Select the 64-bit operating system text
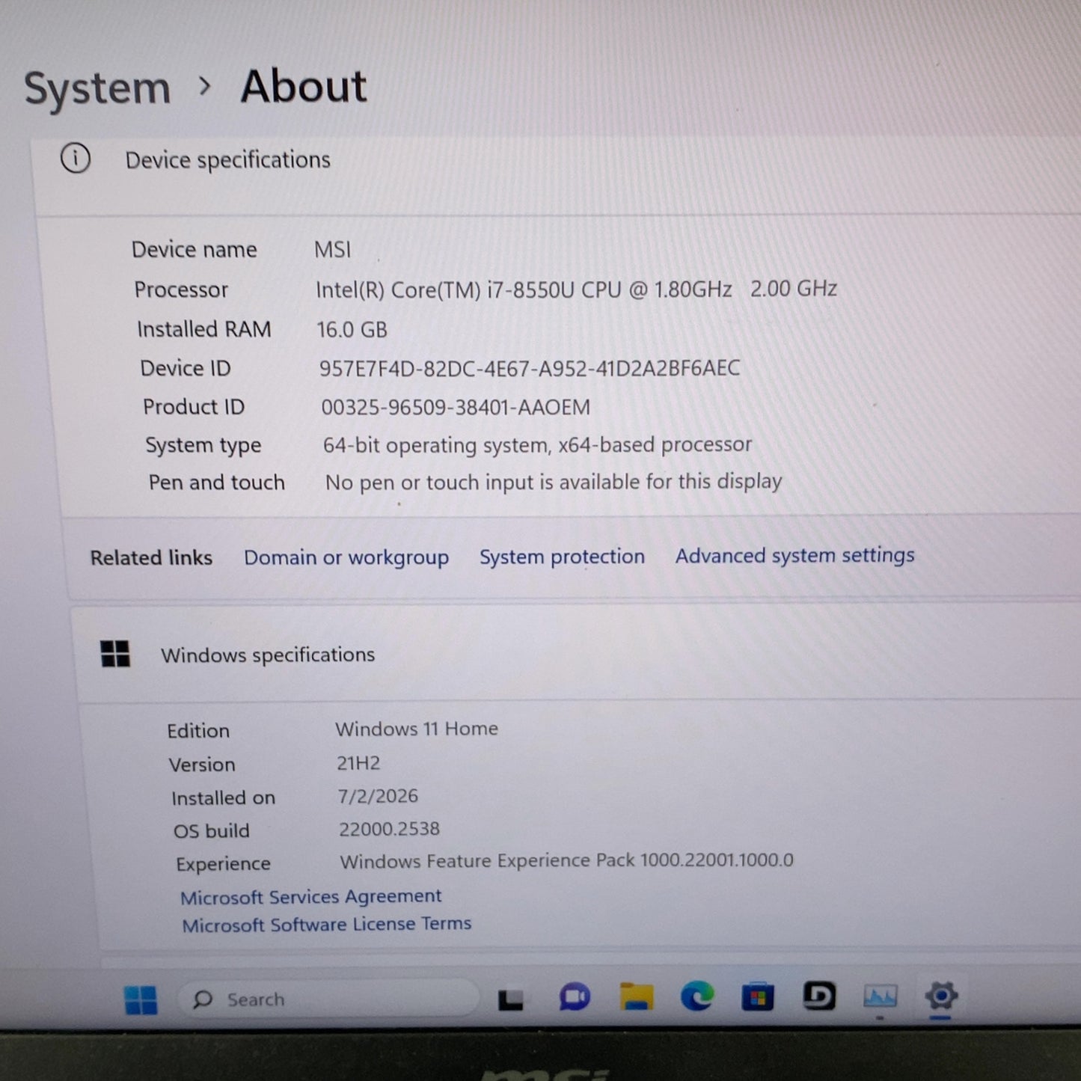This screenshot has width=1081, height=1081. click(x=537, y=445)
